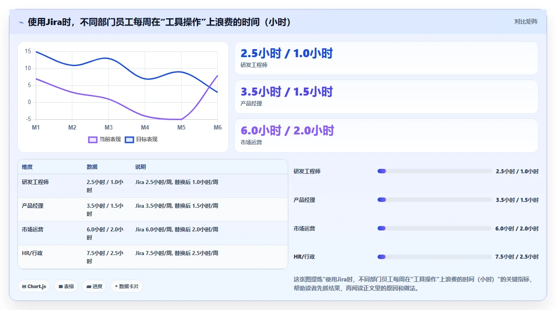Click the M5 label on the chart axis
556x310 pixels.
pos(181,127)
